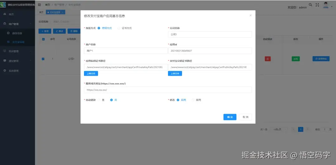This screenshot has width=336, height=165.
Task: Switch to the 支付宝信息 page tab
Action: (55, 12)
